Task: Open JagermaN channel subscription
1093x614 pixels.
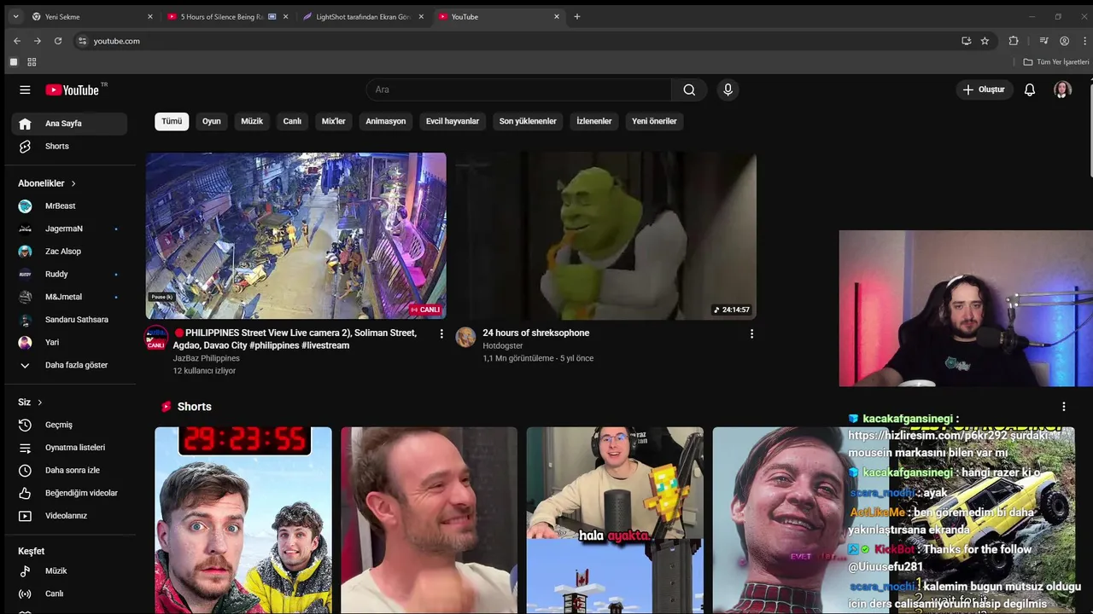Action: point(69,229)
